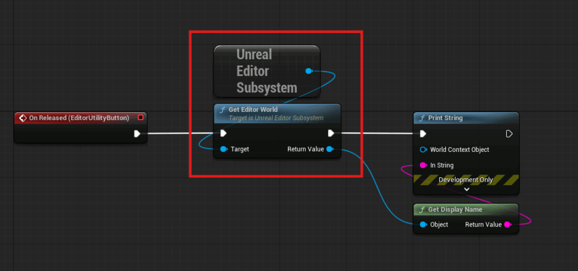Click Print String's exec input pin
578x271 pixels.
(x=423, y=134)
